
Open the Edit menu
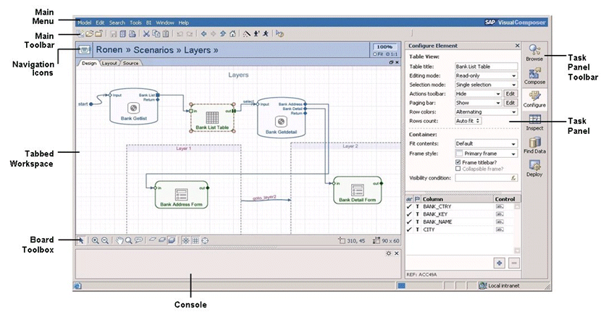[x=100, y=22]
